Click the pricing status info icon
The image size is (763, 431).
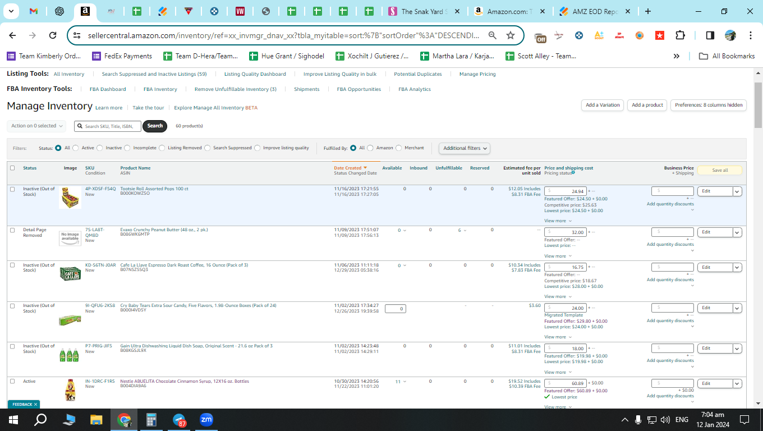point(573,173)
